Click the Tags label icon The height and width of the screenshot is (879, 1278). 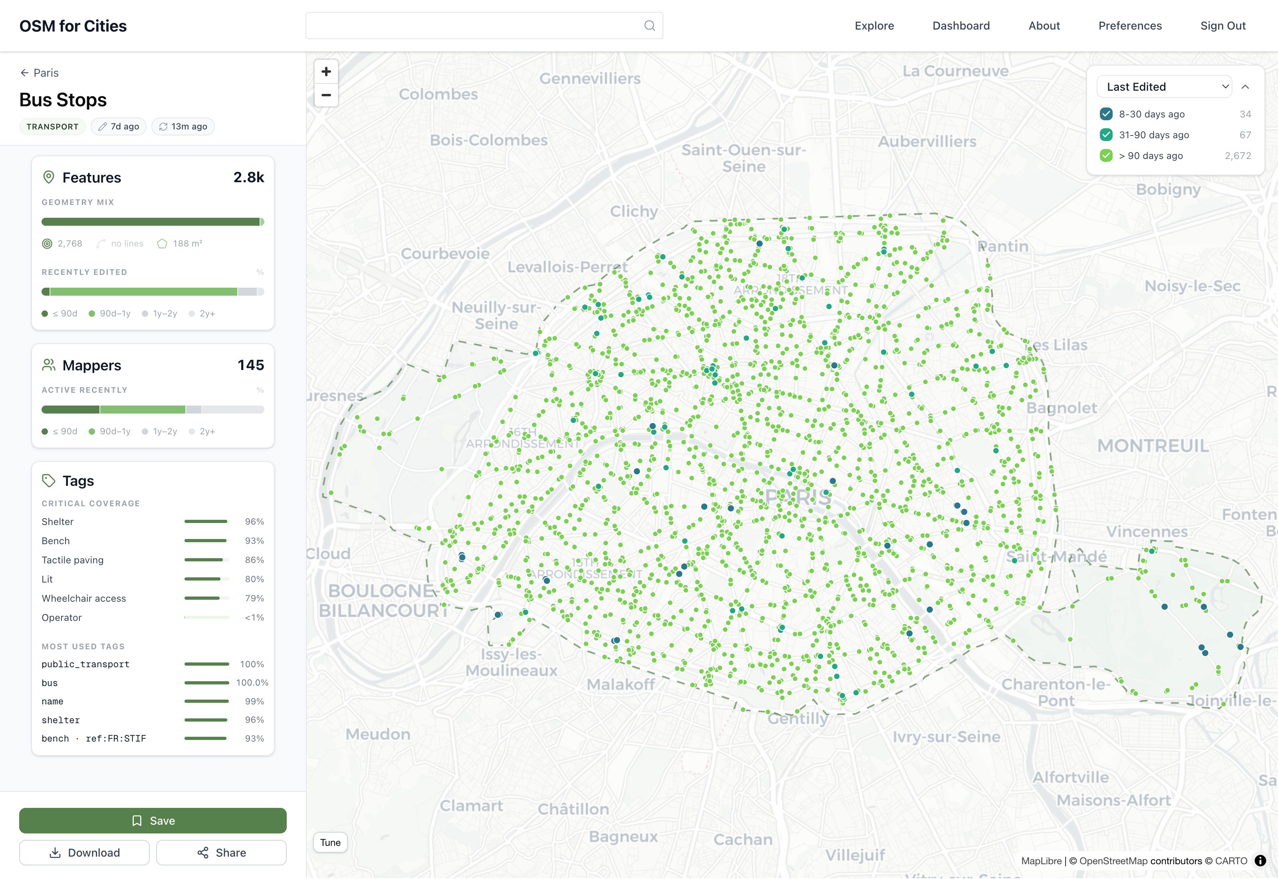click(x=48, y=481)
